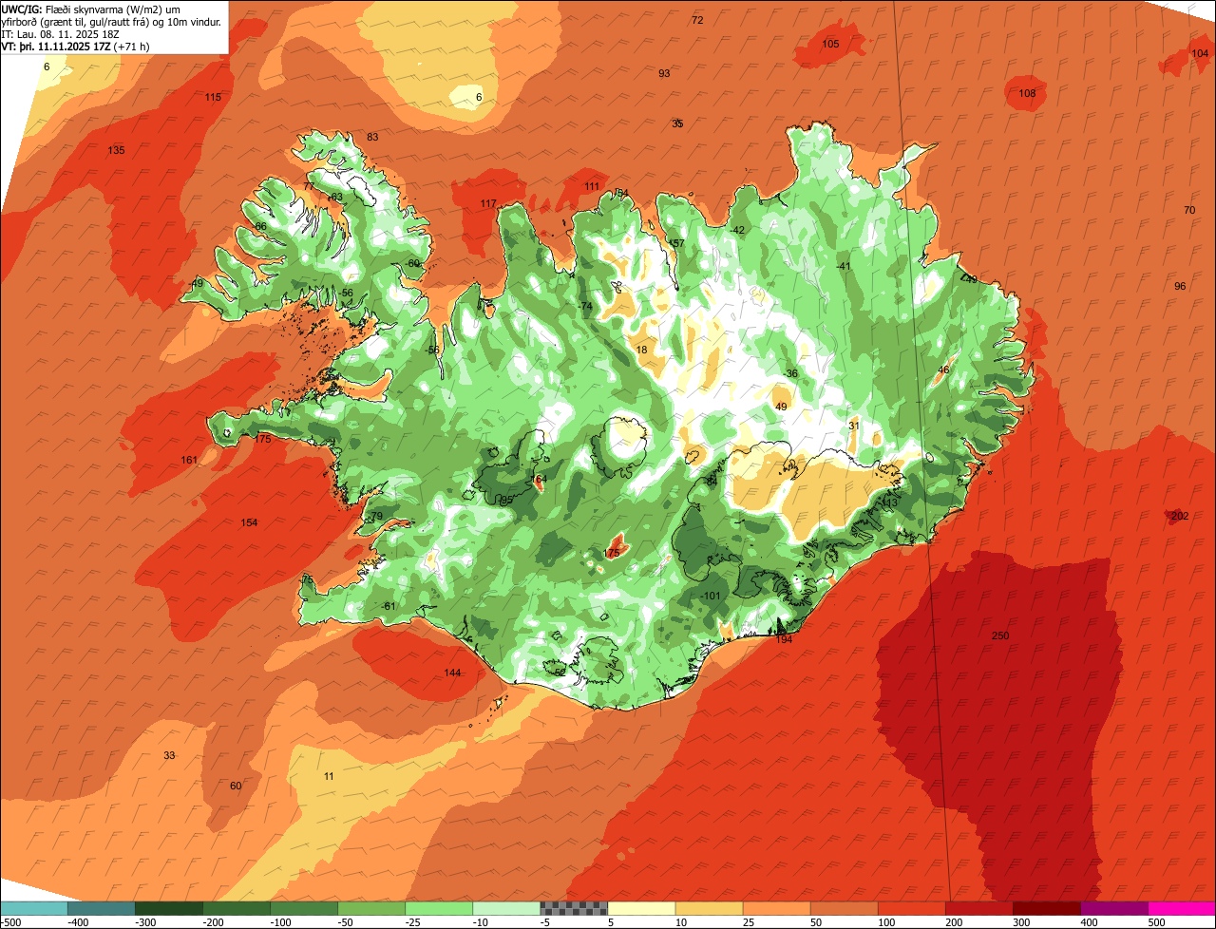
Task: Click the legend label -300
Action: tap(143, 922)
